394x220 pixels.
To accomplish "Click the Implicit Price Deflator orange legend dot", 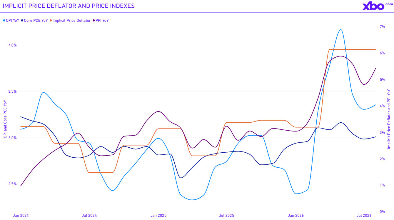I will (51, 21).
